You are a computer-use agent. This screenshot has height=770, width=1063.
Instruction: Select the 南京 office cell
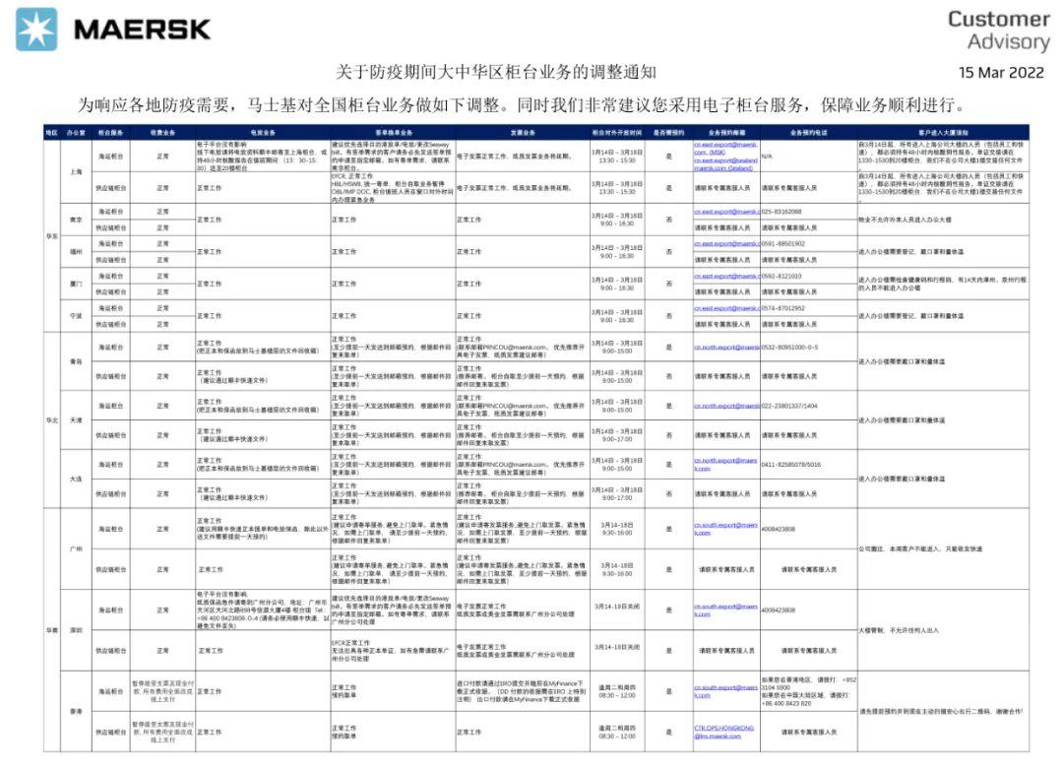(x=76, y=220)
